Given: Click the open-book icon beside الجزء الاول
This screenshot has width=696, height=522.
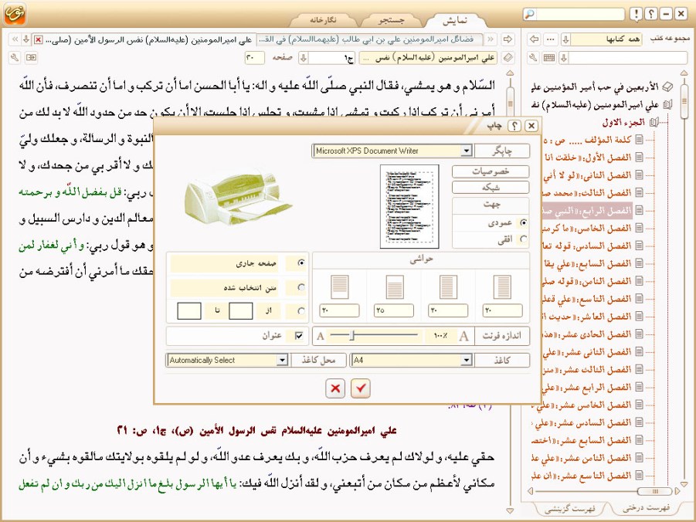Looking at the screenshot, I should point(654,122).
